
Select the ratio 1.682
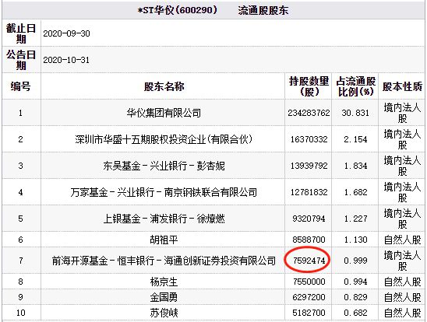click(355, 192)
